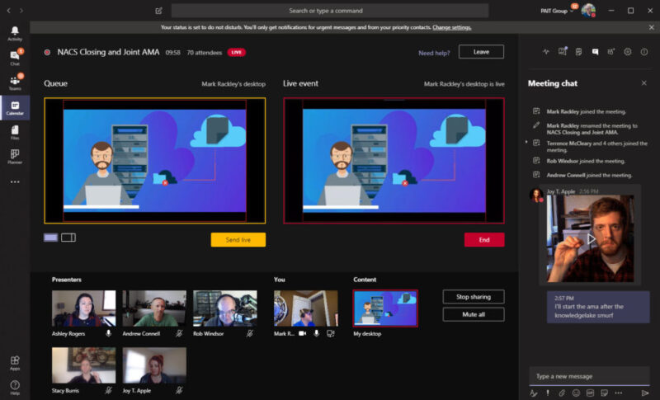Click the Send live button
Image resolution: width=660 pixels, height=400 pixels.
point(238,240)
